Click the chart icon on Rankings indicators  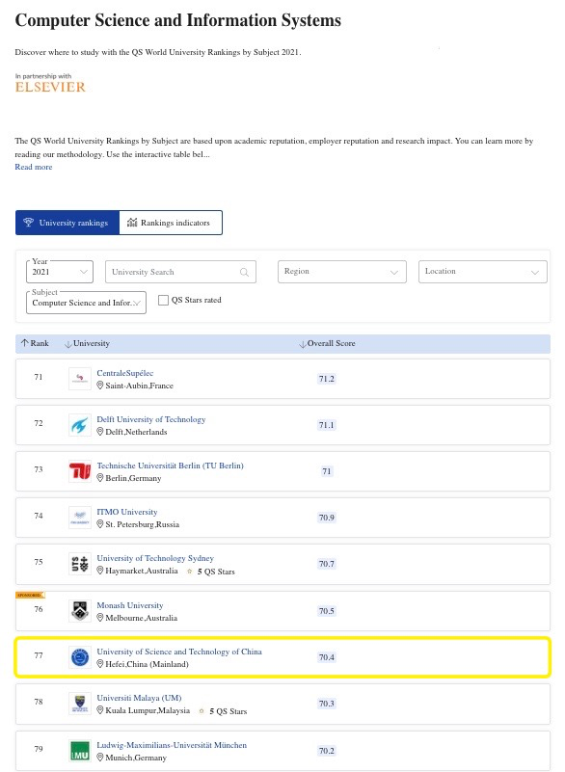click(132, 223)
